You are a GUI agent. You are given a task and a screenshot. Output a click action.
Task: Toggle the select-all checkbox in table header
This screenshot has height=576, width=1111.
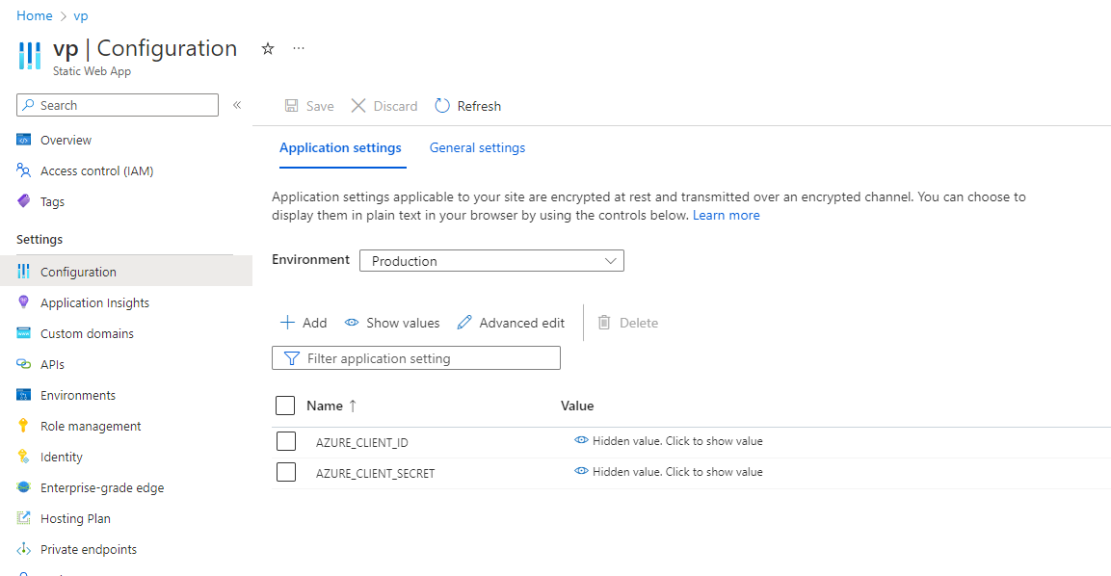pos(285,406)
